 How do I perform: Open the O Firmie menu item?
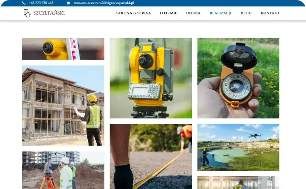coord(168,13)
